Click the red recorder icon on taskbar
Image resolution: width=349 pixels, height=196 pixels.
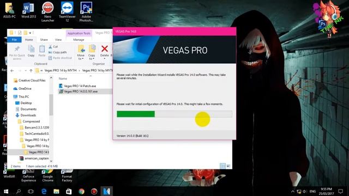94,191
